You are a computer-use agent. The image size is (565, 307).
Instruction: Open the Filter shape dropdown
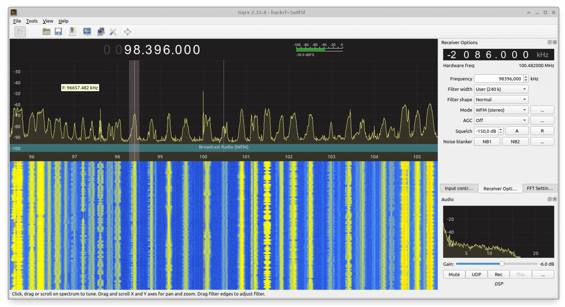point(501,99)
